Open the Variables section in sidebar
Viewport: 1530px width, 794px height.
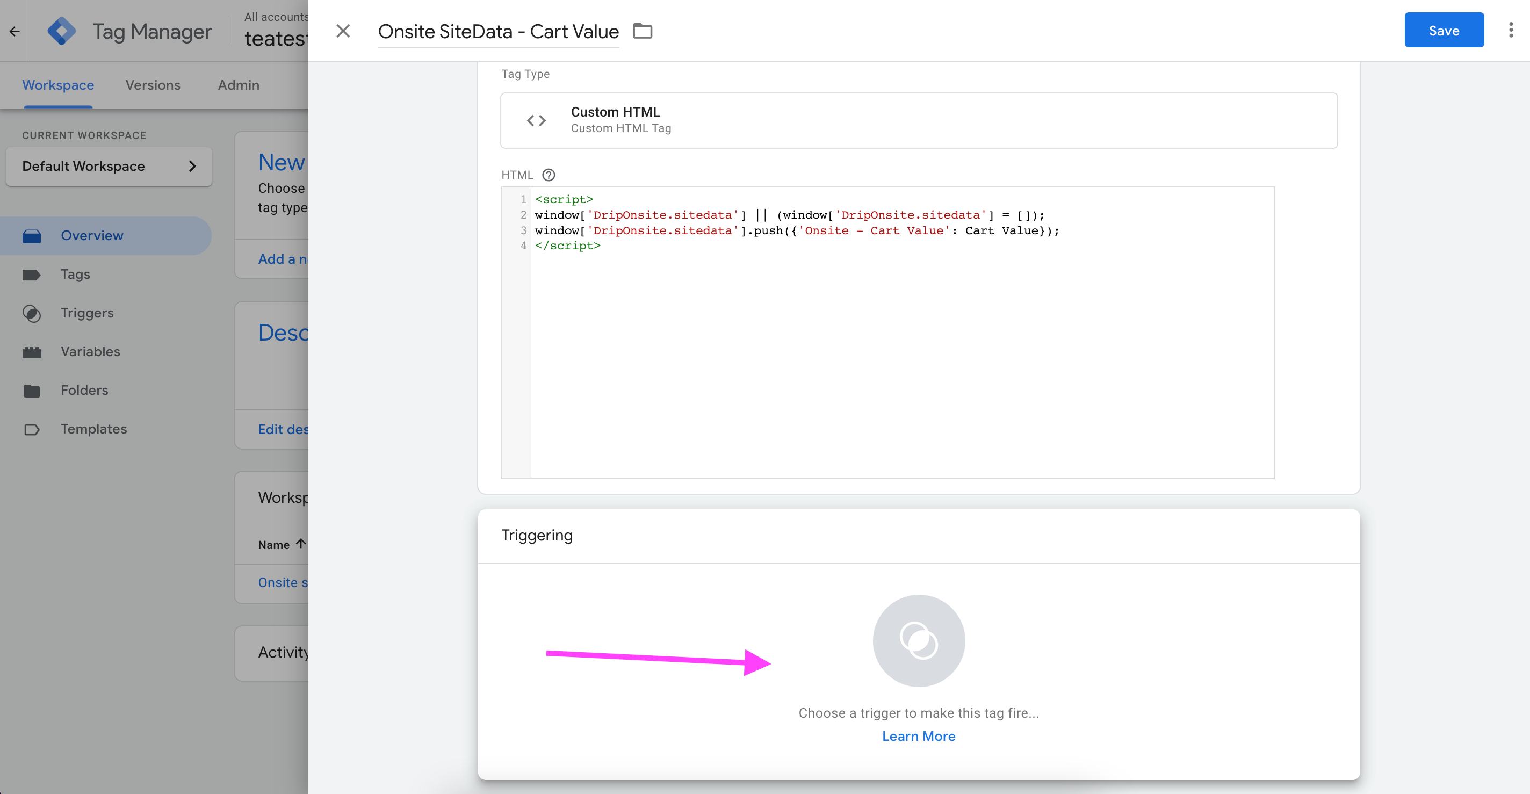[90, 351]
